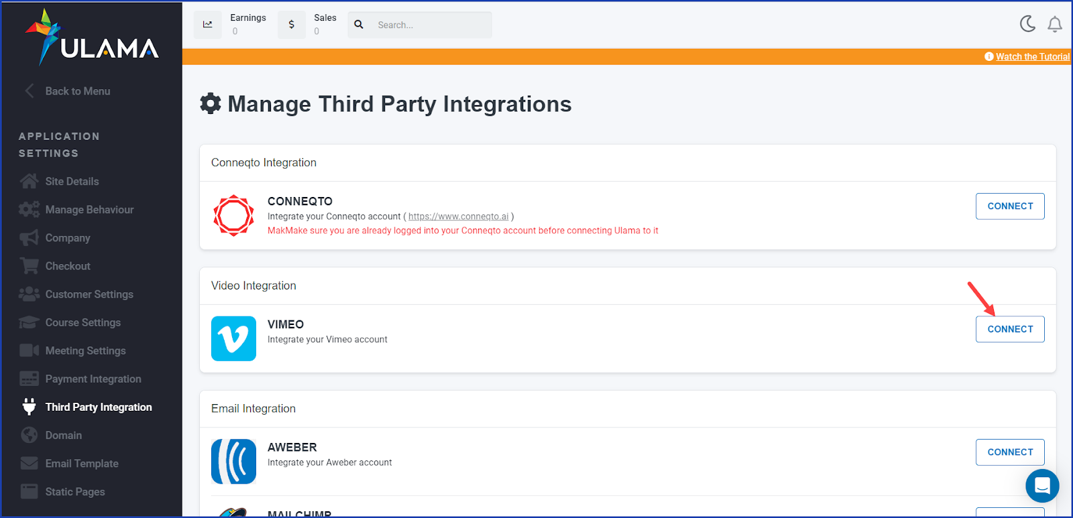Open the conneqto.ai link

pyautogui.click(x=459, y=216)
